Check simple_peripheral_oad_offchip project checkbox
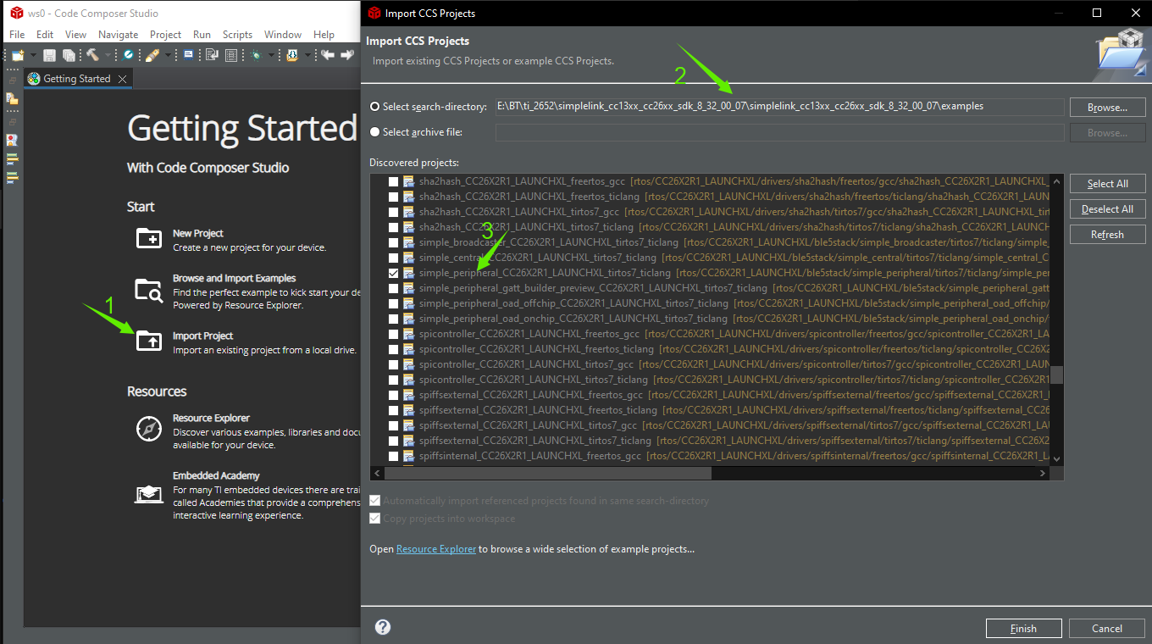Image resolution: width=1152 pixels, height=644 pixels. click(393, 304)
